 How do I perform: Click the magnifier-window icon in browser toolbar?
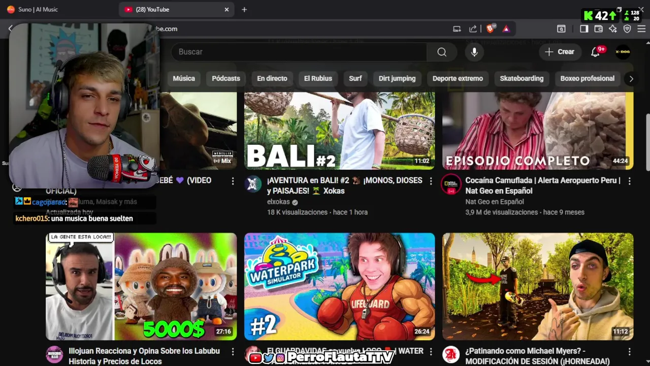[x=561, y=29]
